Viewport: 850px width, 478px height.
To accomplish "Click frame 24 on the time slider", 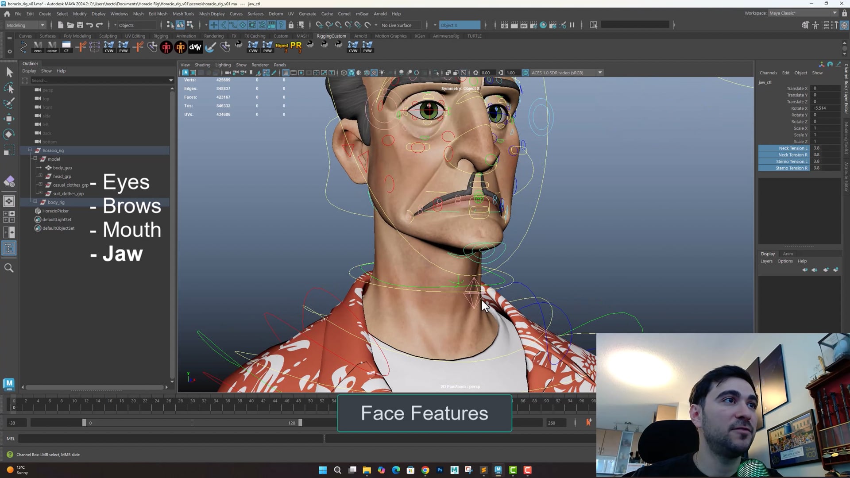I will pyautogui.click(x=157, y=401).
